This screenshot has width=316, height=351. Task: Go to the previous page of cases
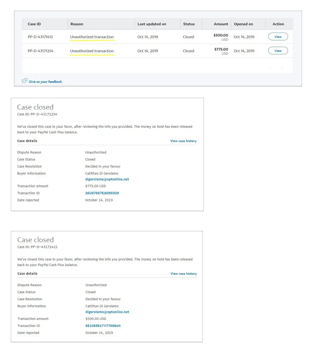pyautogui.click(x=270, y=67)
